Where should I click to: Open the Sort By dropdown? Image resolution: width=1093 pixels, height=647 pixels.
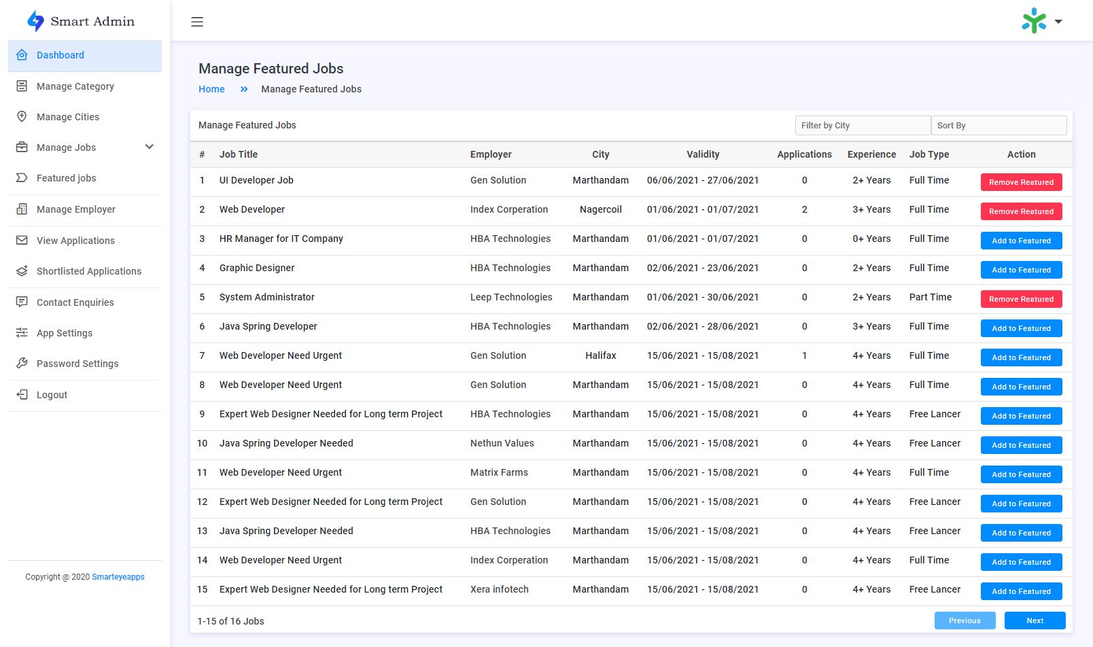[x=998, y=126]
